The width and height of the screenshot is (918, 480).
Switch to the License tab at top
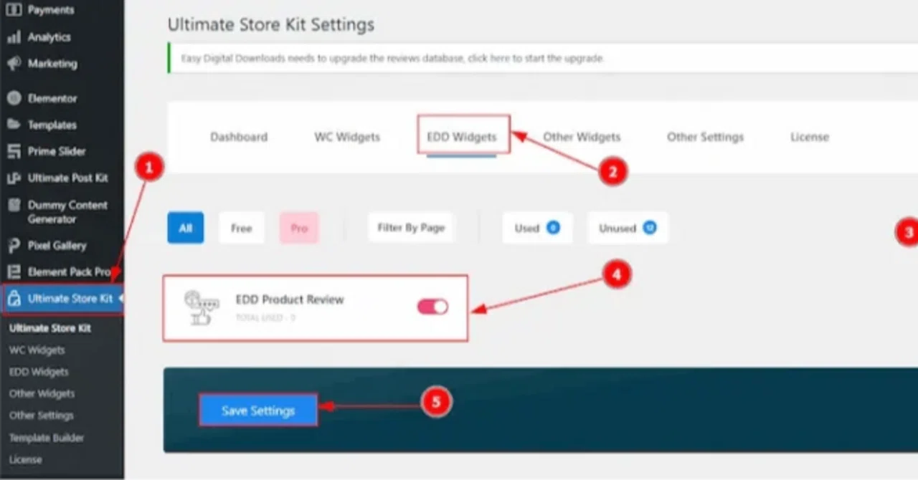(x=810, y=137)
